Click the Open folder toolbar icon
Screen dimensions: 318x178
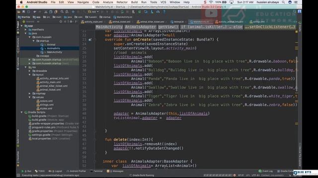(18, 12)
